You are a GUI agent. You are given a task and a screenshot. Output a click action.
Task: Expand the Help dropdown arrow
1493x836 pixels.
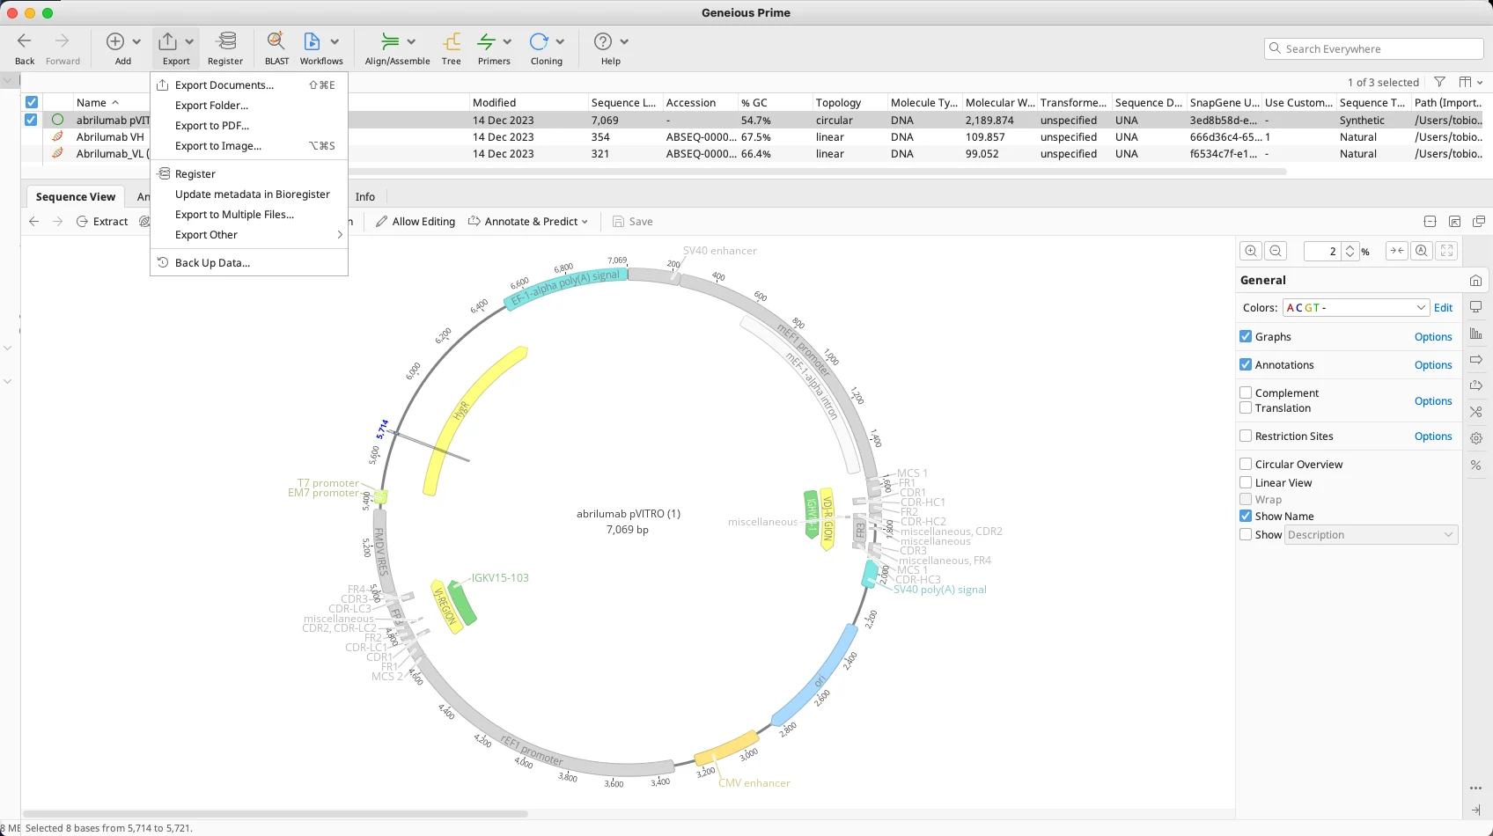pyautogui.click(x=624, y=41)
